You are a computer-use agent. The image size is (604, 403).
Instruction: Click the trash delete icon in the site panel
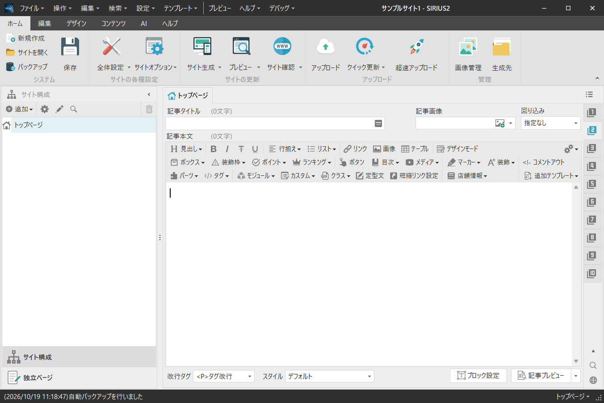149,109
